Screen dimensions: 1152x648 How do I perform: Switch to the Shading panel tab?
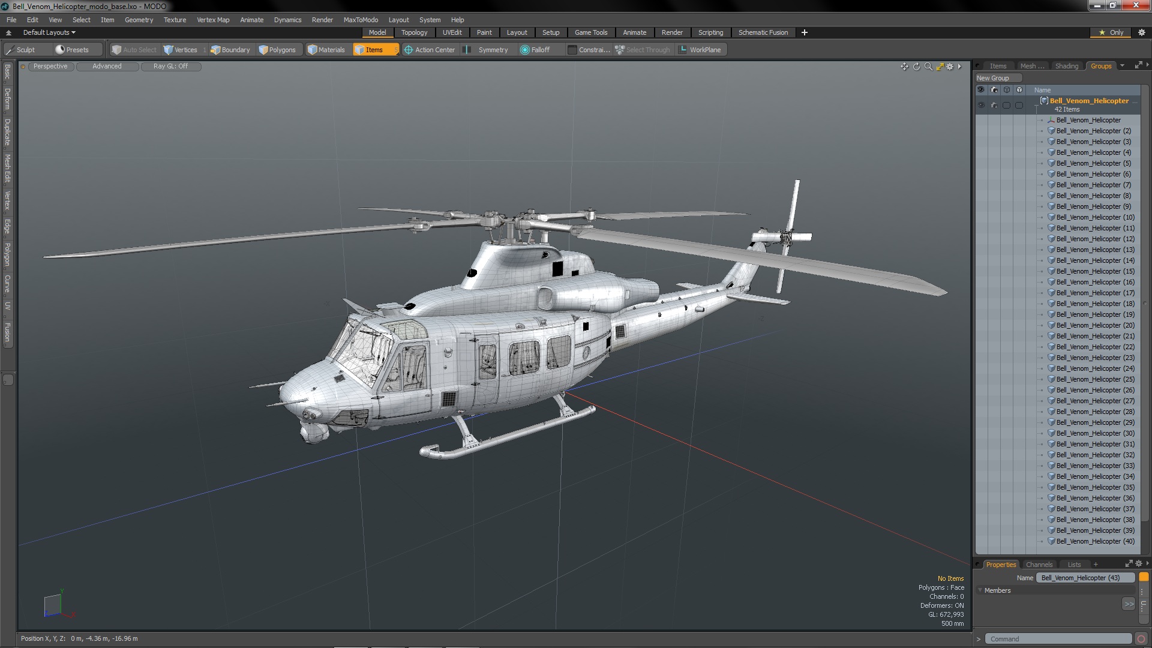click(1066, 66)
